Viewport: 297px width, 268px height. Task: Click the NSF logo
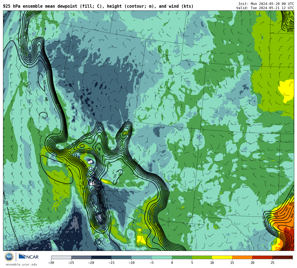pyautogui.click(x=9, y=257)
